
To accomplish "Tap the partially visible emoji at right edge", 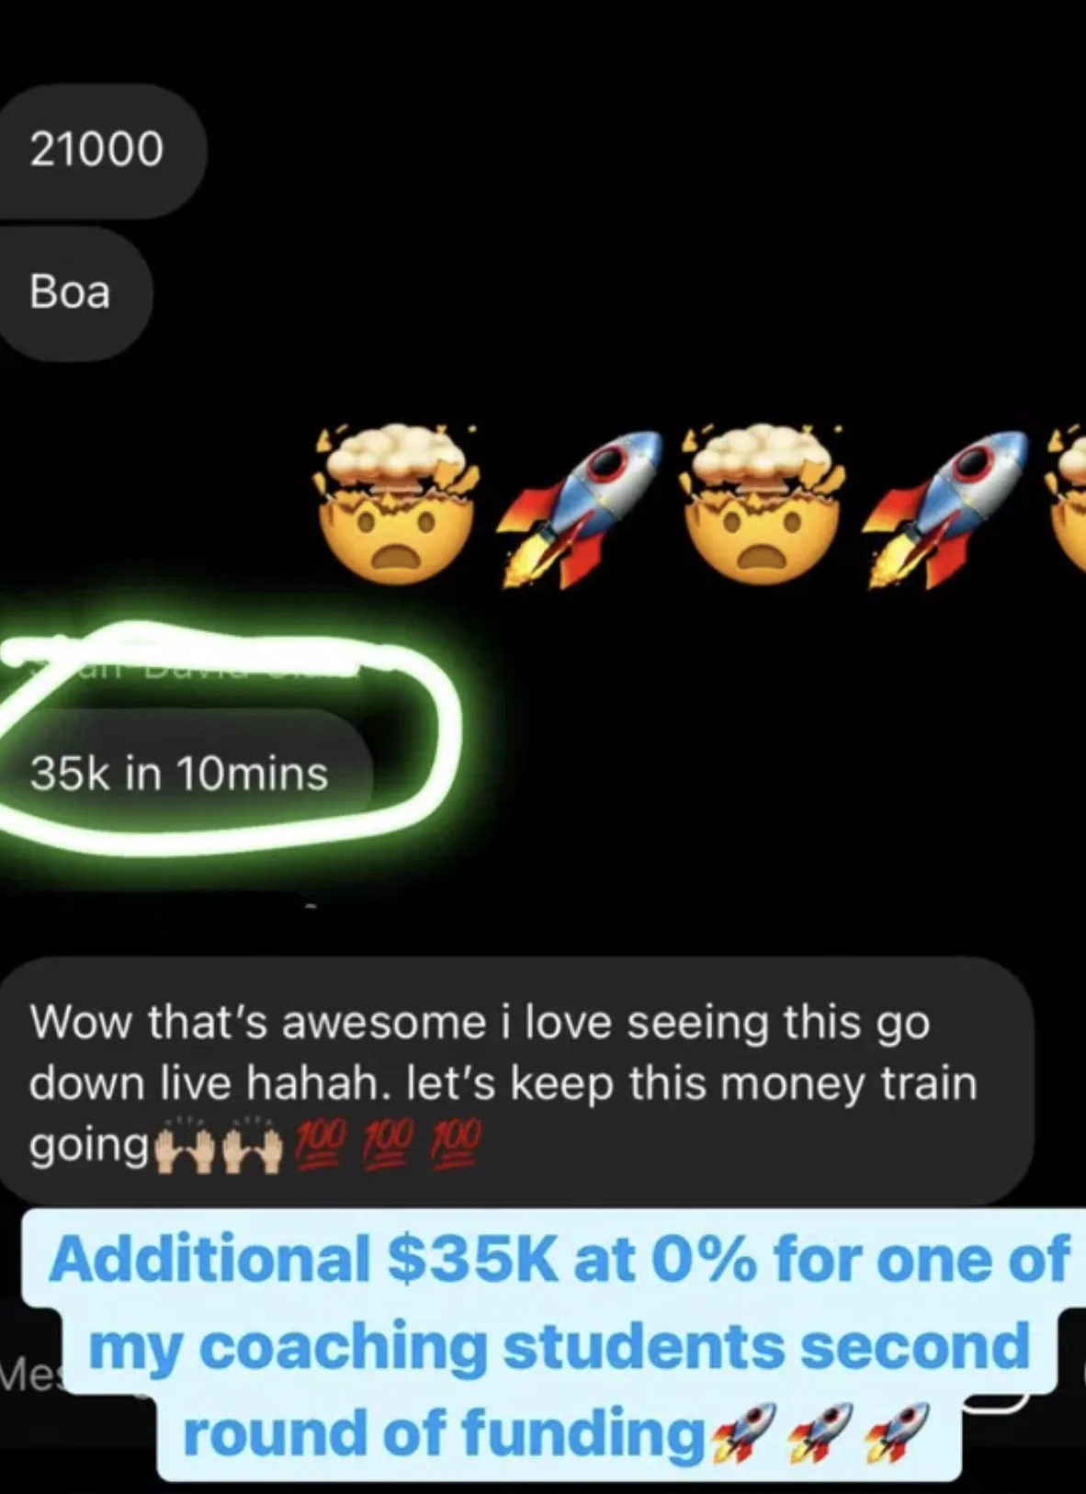I will click(1067, 504).
